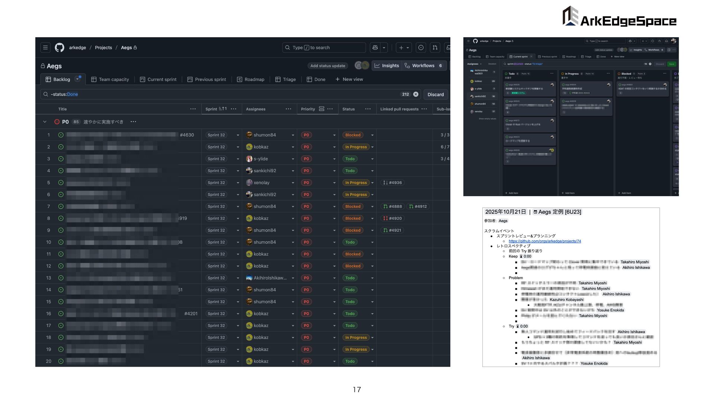The image size is (714, 402).
Task: Collapse the P0 priority group
Action: click(x=45, y=122)
